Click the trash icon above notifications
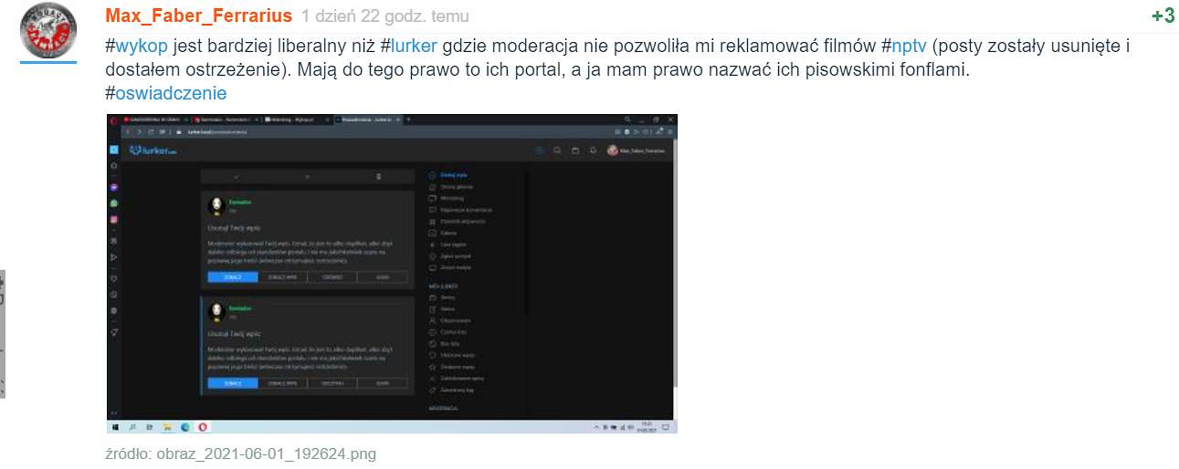This screenshot has height=469, width=1179. [x=378, y=175]
